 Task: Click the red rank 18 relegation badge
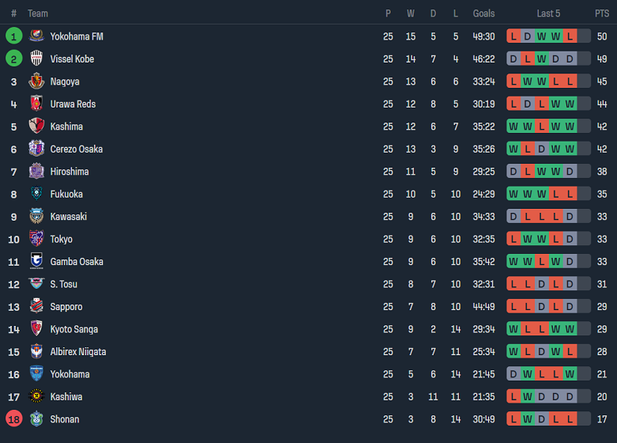pyautogui.click(x=13, y=419)
